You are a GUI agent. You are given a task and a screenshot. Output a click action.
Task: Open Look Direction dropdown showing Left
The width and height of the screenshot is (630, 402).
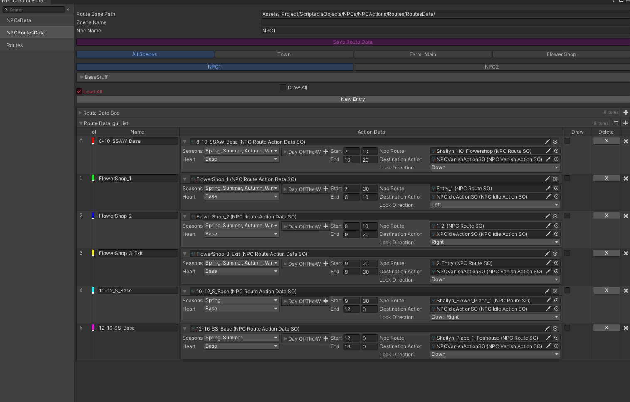[495, 205]
